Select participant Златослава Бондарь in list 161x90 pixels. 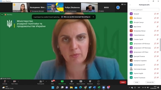coord(144,69)
